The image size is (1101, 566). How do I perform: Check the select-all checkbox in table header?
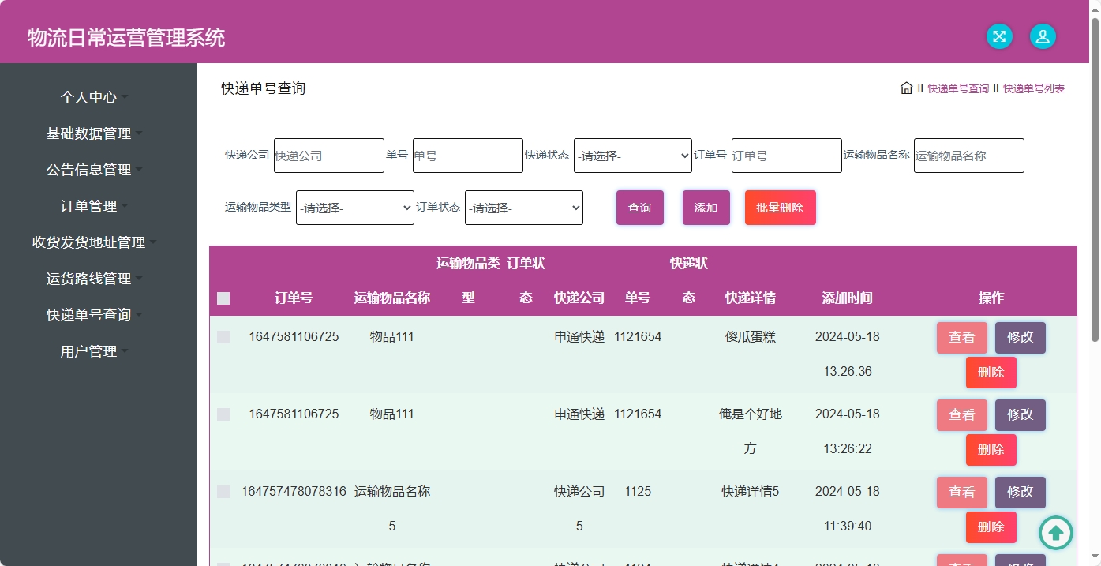223,298
